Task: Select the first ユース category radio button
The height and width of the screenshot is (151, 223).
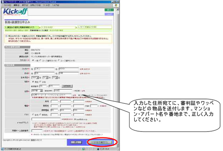Action: [x=40, y=60]
